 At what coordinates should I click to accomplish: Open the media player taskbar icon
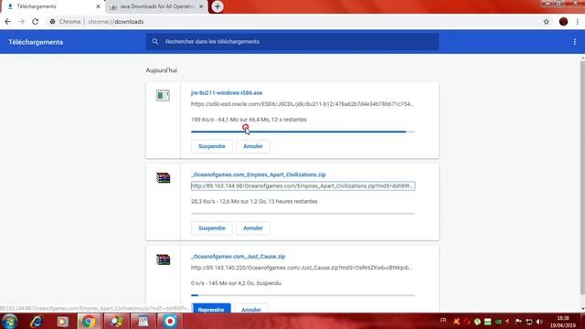point(62,321)
